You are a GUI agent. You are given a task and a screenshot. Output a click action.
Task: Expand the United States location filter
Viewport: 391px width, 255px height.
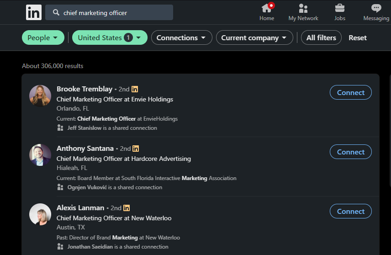110,37
